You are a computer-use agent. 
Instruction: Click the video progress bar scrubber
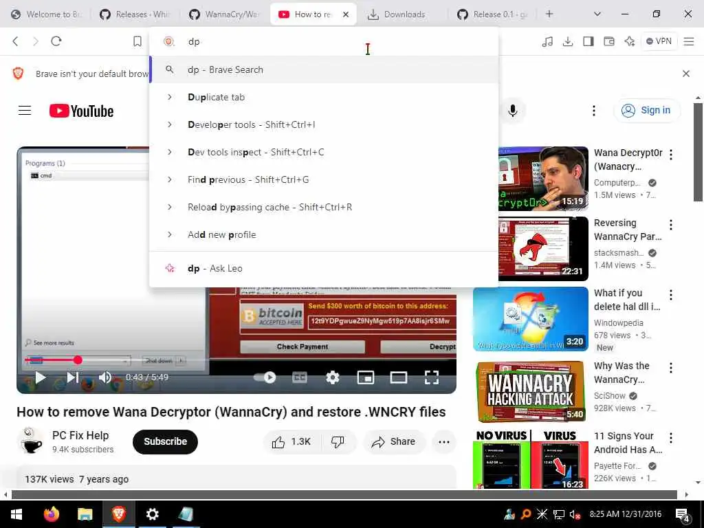click(78, 360)
